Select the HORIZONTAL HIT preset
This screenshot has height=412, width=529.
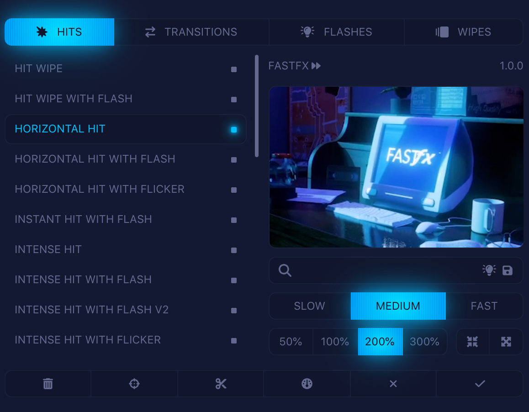pyautogui.click(x=126, y=129)
